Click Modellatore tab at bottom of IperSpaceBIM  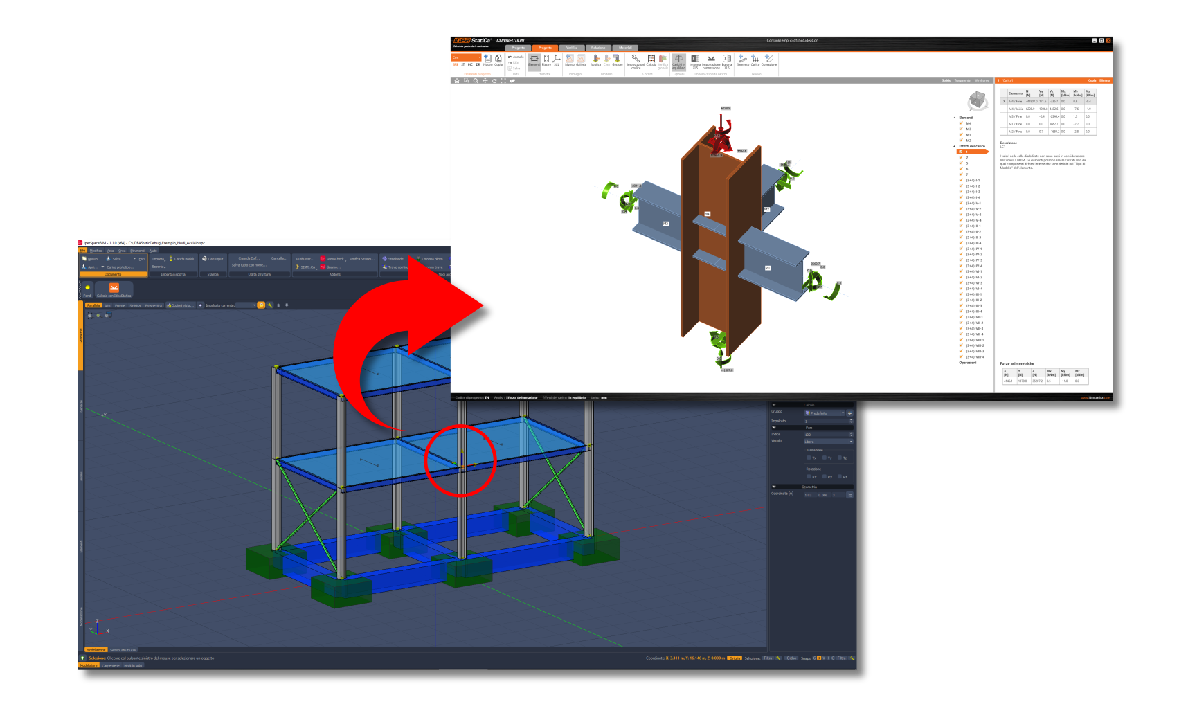coord(89,666)
